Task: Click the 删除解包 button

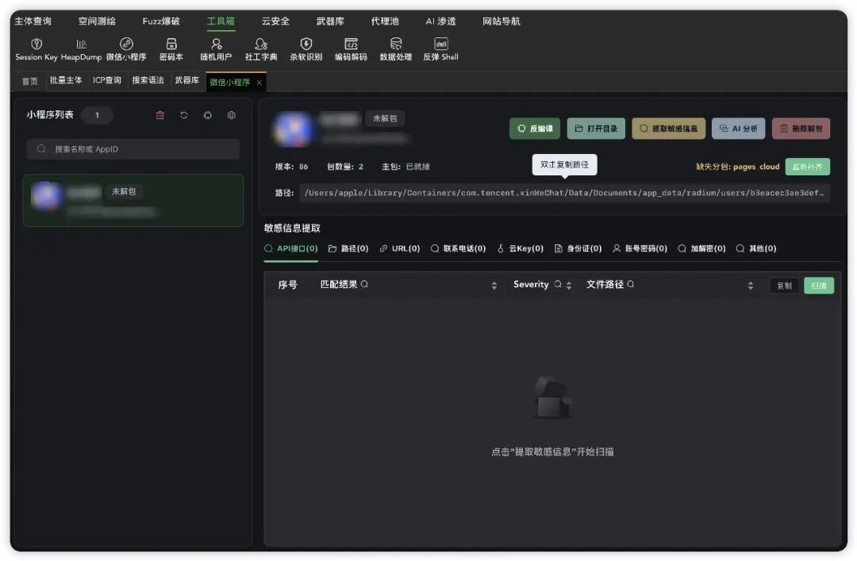Action: [801, 129]
